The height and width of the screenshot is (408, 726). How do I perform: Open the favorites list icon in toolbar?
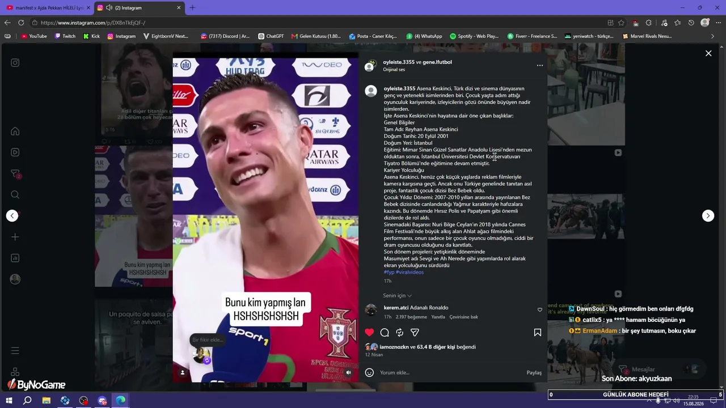[678, 23]
